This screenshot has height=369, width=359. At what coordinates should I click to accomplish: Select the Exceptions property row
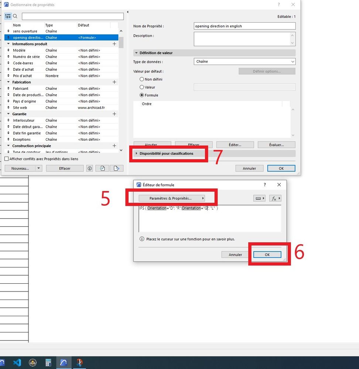61,139
